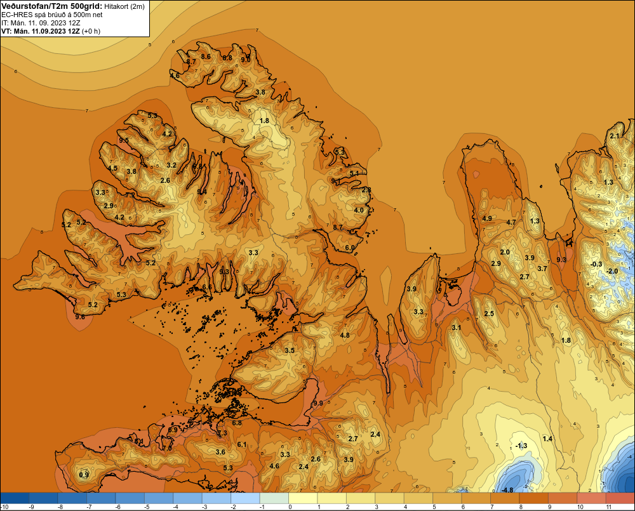Click the 6.9 temperature value
The width and height of the screenshot is (635, 511).
173,430
